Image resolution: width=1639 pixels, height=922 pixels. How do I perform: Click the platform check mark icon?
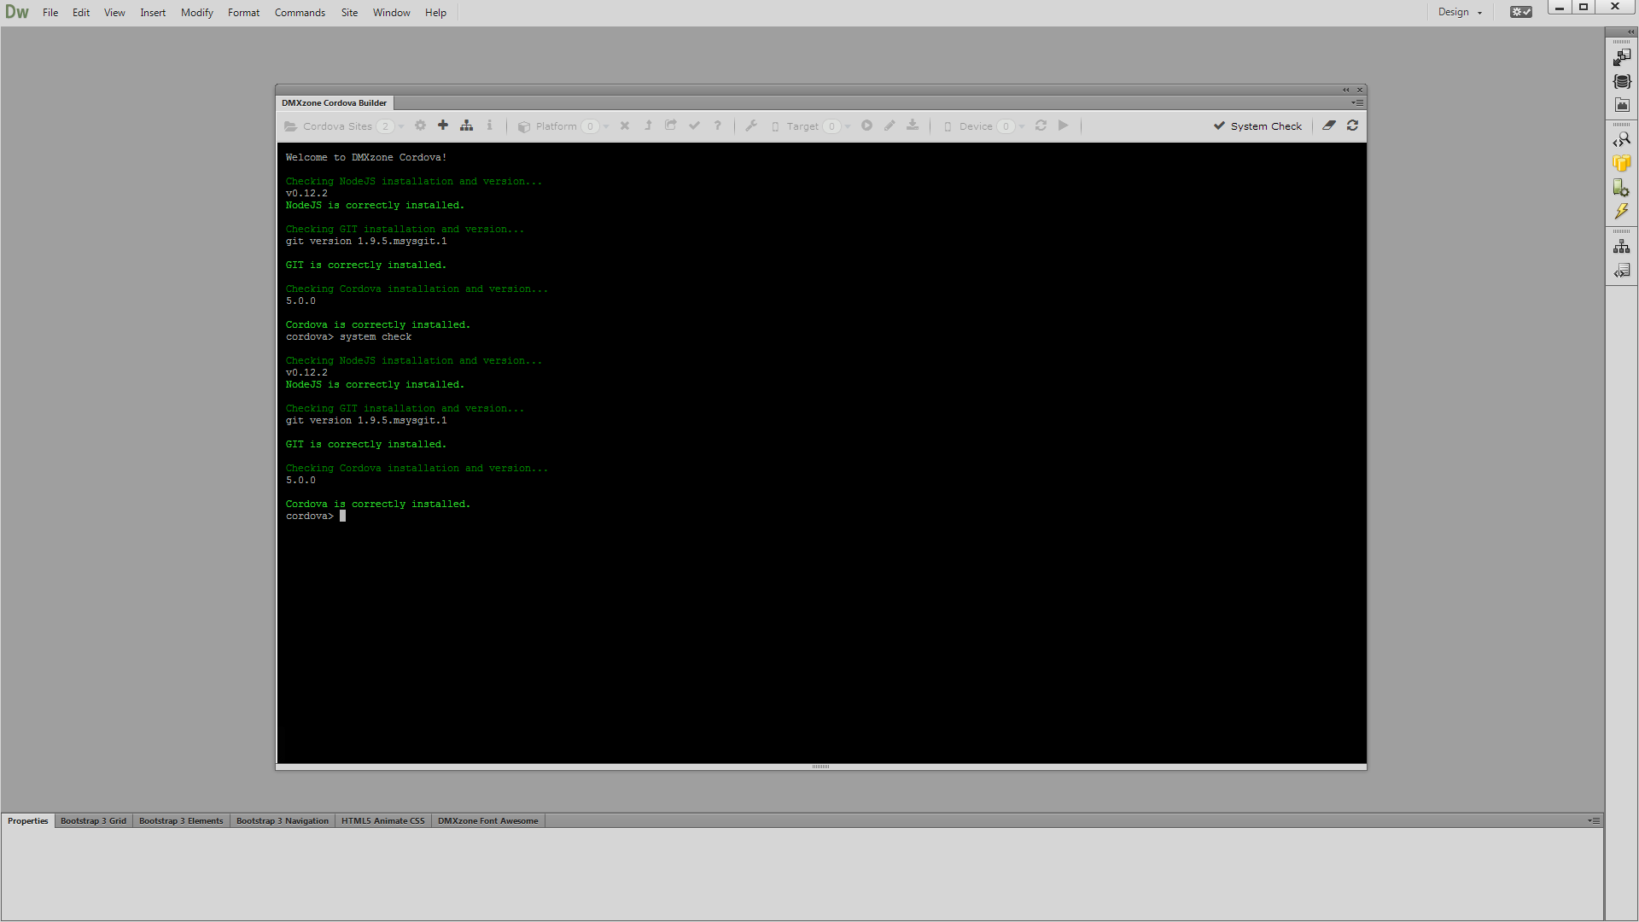[x=694, y=125]
